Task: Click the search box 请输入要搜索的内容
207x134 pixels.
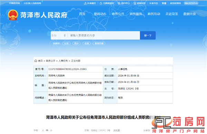Action: point(104,35)
